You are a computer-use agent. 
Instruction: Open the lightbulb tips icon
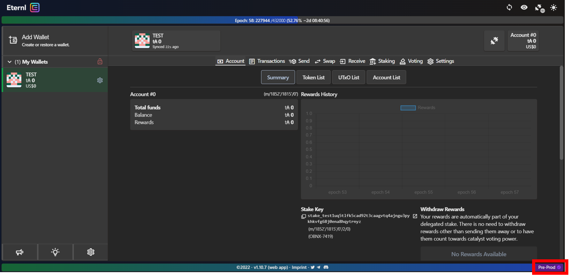click(x=55, y=252)
